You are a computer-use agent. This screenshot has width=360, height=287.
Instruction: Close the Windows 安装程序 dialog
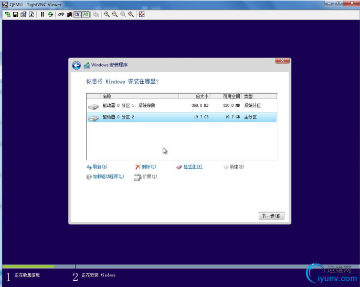click(x=282, y=61)
